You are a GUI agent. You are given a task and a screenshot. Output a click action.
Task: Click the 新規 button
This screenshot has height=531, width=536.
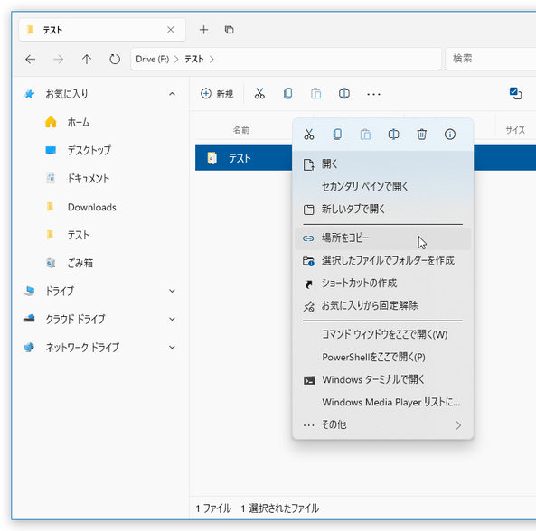[x=217, y=94]
